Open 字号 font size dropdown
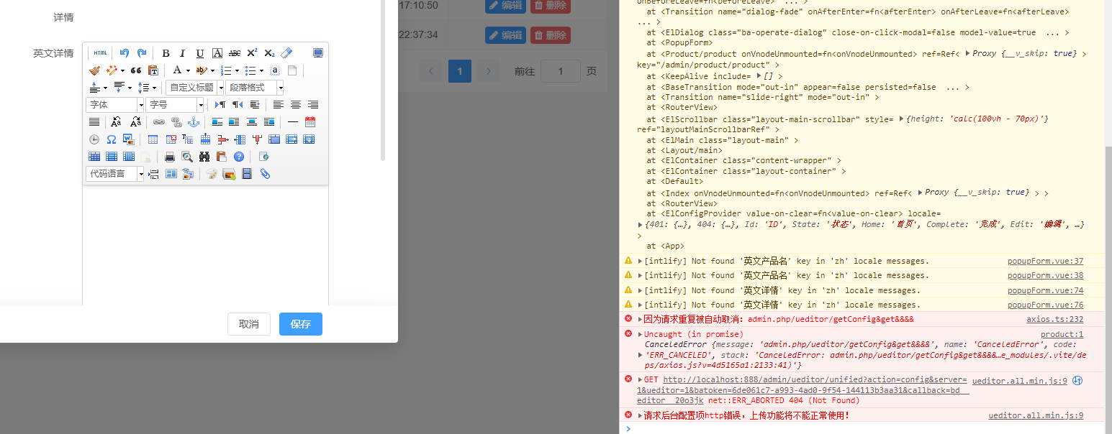The image size is (1112, 434). pyautogui.click(x=176, y=105)
